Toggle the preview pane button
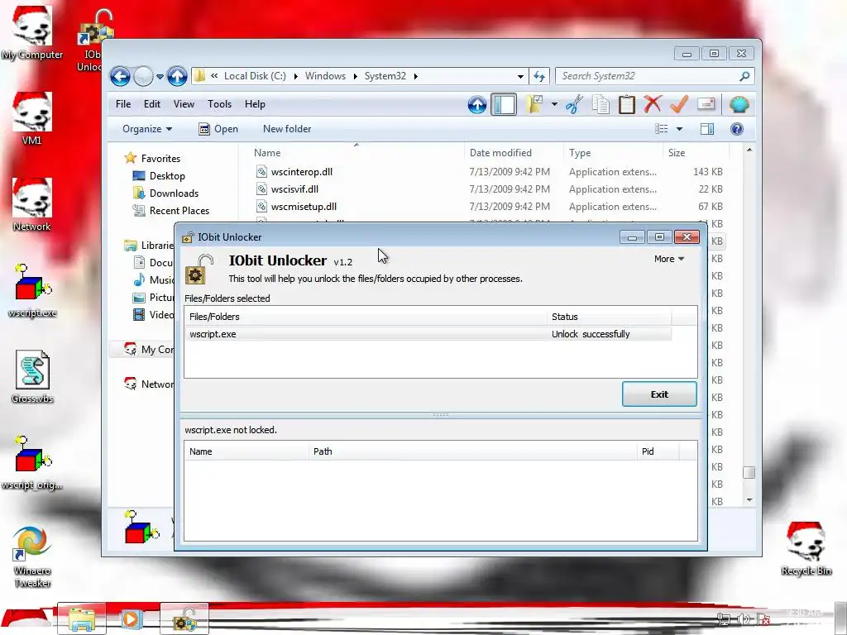 [707, 129]
